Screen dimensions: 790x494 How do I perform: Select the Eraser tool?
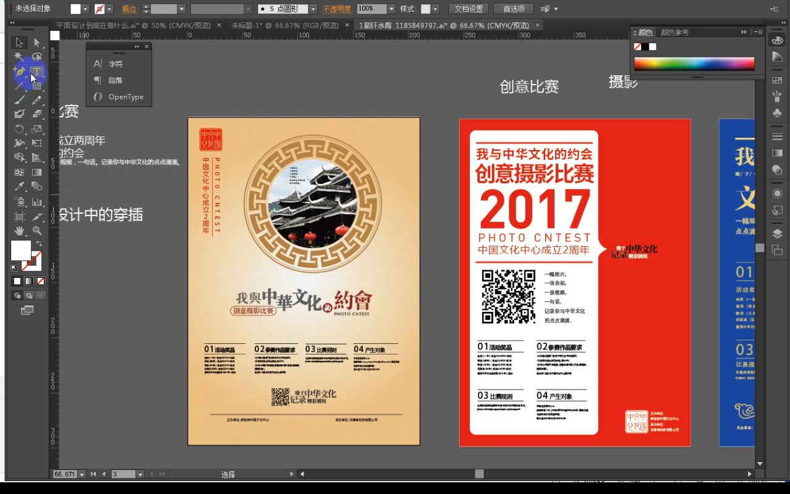coord(36,114)
